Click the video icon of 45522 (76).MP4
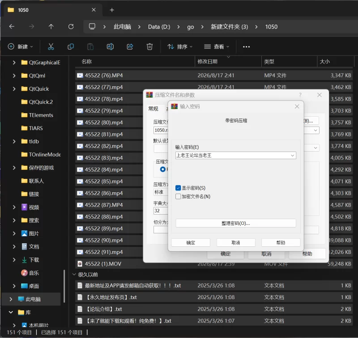358x338 pixels. pyautogui.click(x=80, y=76)
